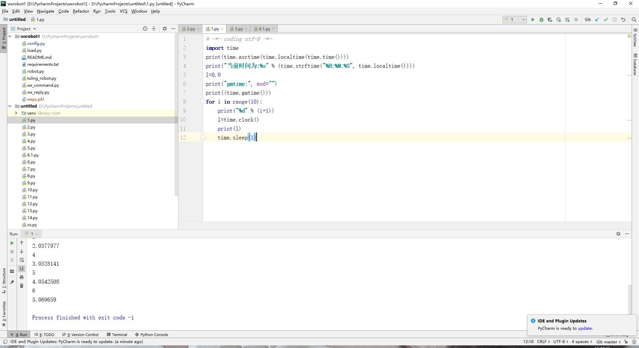Open Project panel settings gear

point(165,29)
